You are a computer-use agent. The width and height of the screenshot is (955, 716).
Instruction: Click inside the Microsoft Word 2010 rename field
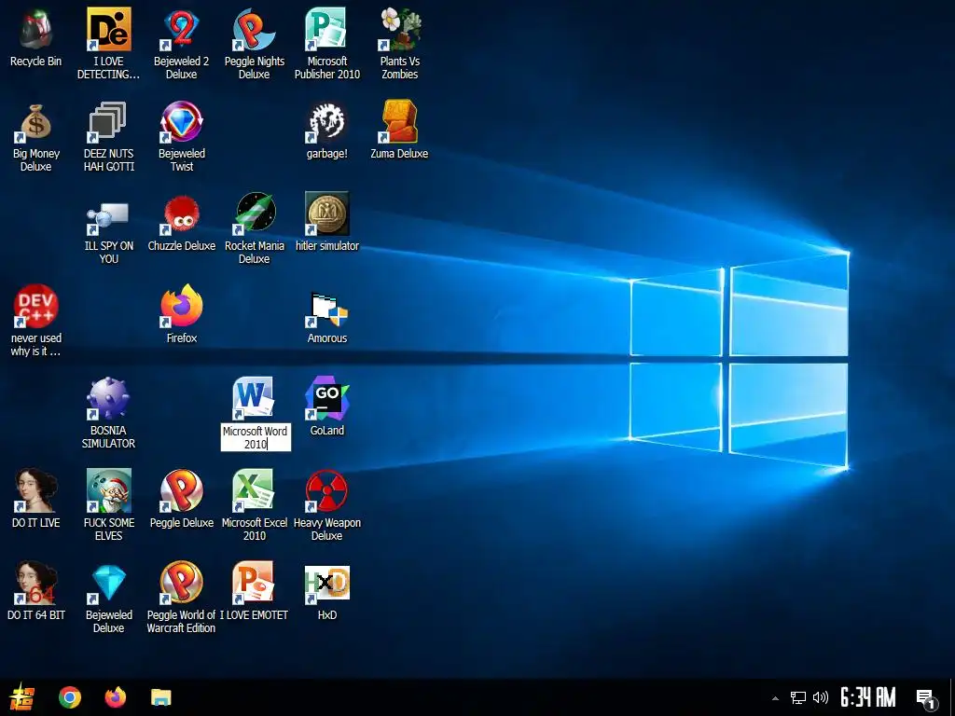pos(256,438)
